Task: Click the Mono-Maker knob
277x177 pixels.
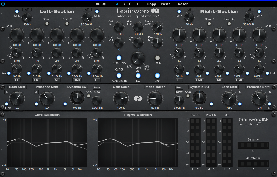Action: click(155, 98)
